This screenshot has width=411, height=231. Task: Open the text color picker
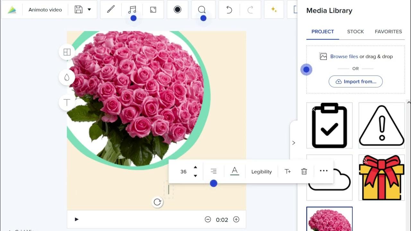point(235,171)
